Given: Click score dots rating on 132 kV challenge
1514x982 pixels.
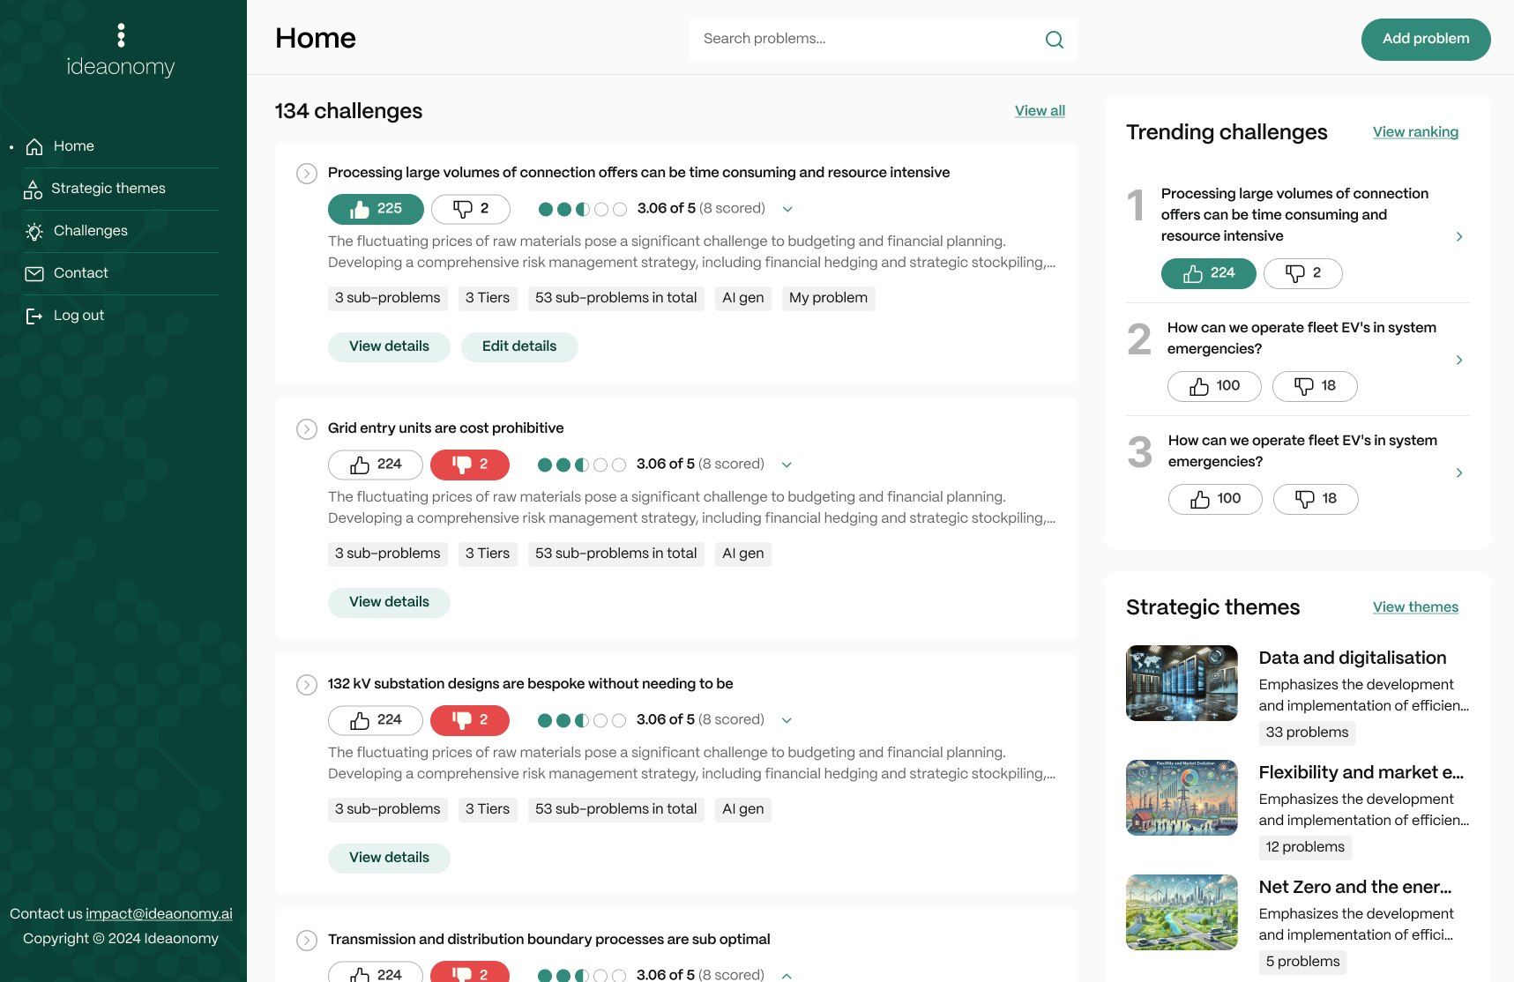Looking at the screenshot, I should point(582,720).
